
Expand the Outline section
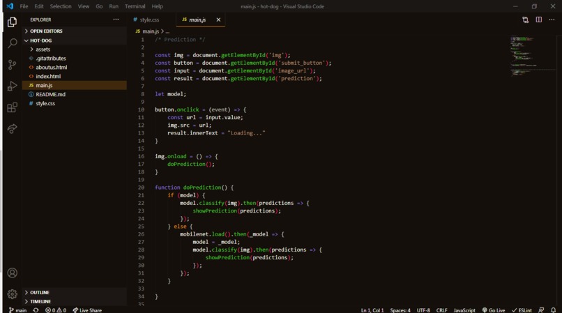pyautogui.click(x=74, y=293)
